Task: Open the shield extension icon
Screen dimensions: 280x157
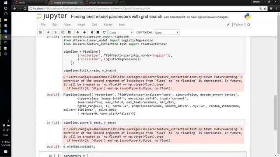Action: point(271,9)
